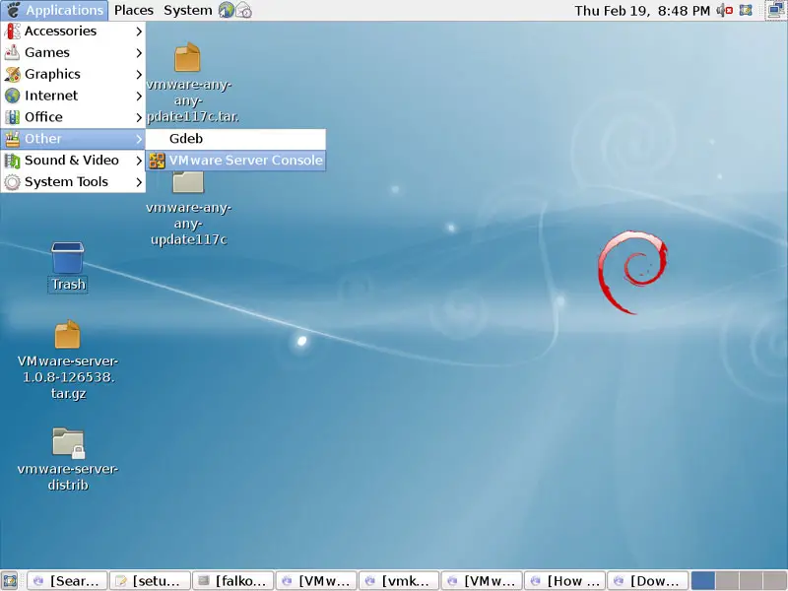Expand the System Tools submenu
788x591 pixels.
pyautogui.click(x=73, y=182)
